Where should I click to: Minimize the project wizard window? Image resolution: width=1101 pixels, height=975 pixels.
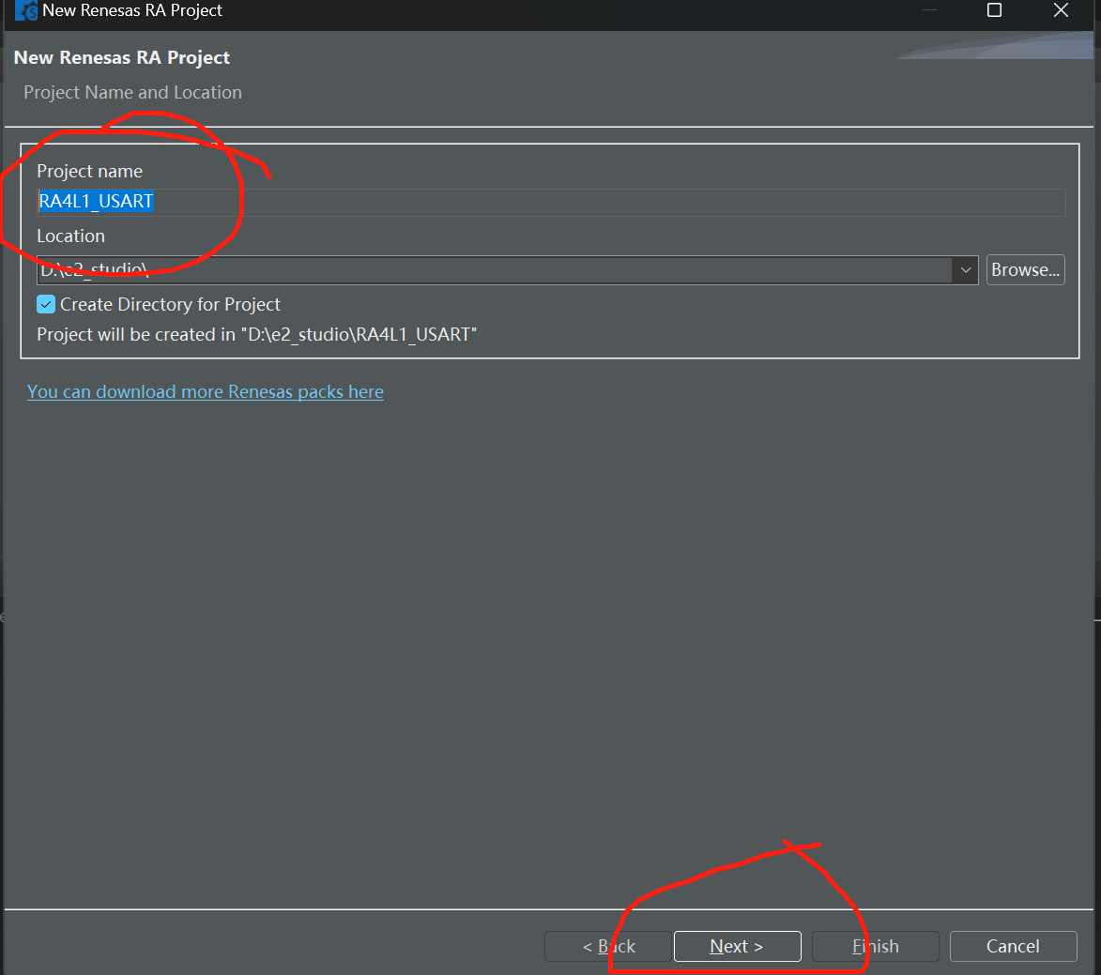929,9
